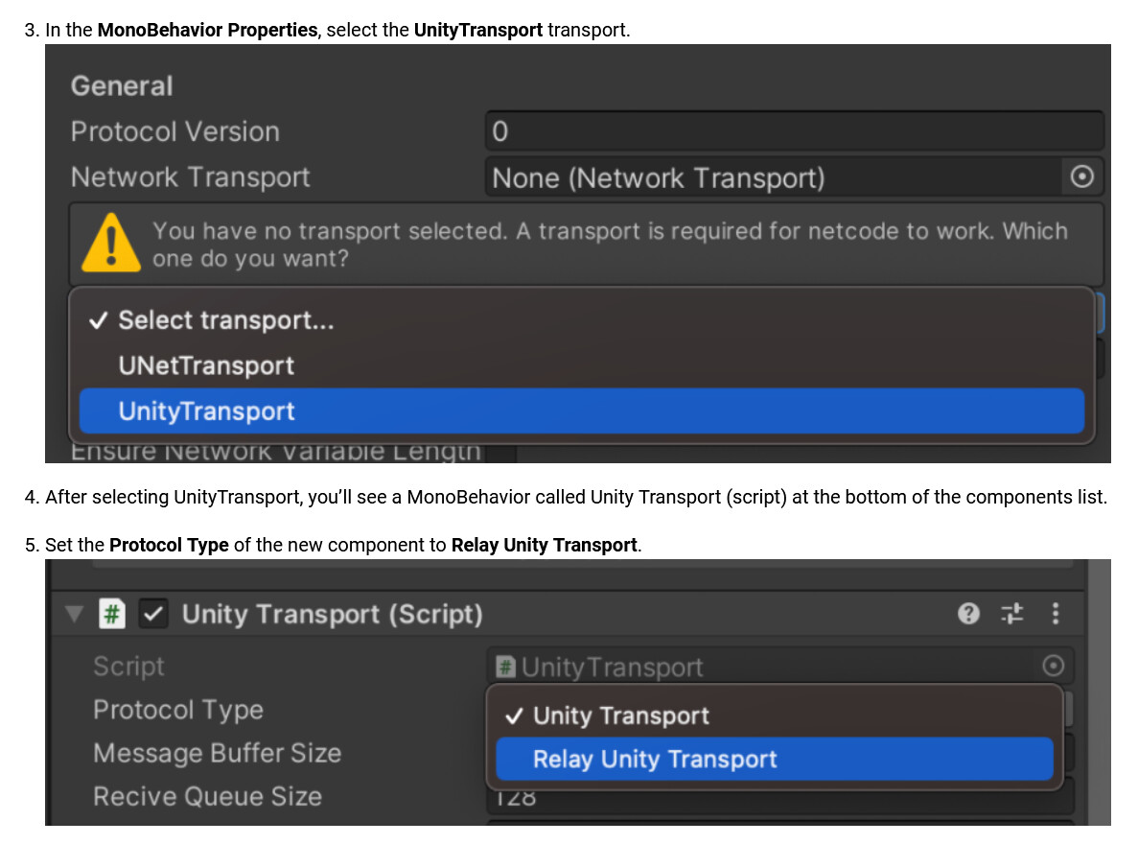Open the Network Transport object picker icon

(x=1083, y=176)
